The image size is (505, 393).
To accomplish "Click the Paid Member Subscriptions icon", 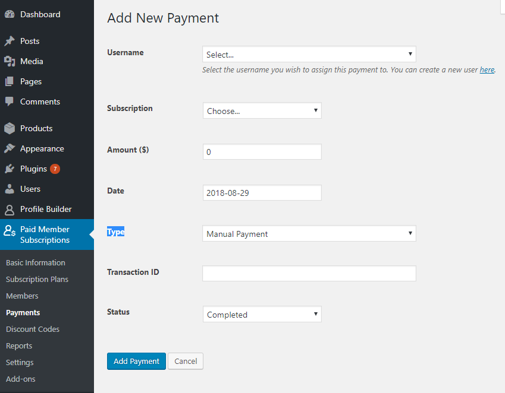I will click(10, 231).
